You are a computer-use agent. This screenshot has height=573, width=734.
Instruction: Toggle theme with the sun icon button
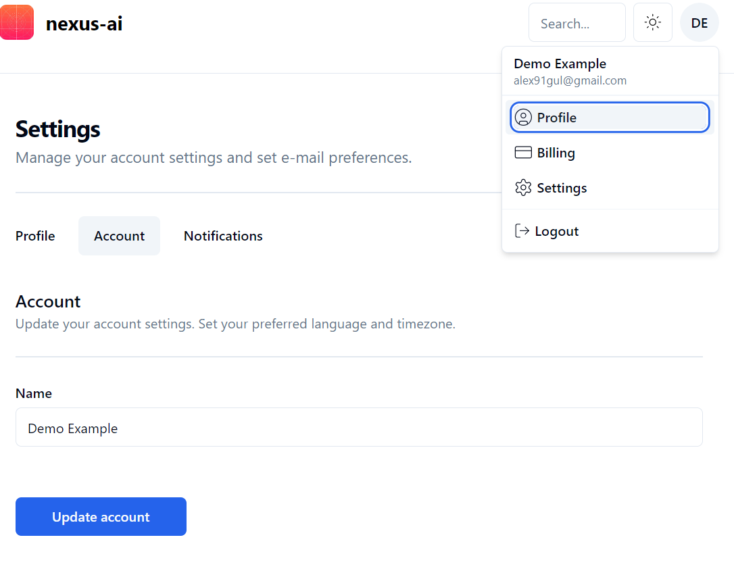pos(652,23)
